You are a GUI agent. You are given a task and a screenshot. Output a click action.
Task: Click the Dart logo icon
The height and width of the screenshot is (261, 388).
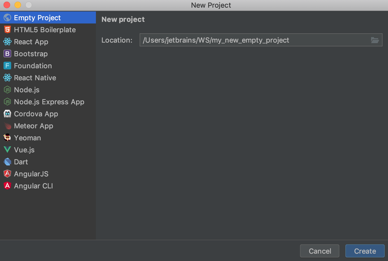[7, 162]
